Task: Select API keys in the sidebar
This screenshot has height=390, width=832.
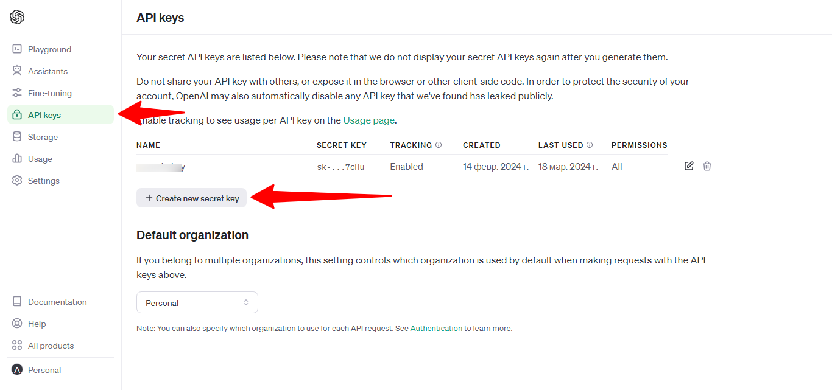Action: click(44, 115)
